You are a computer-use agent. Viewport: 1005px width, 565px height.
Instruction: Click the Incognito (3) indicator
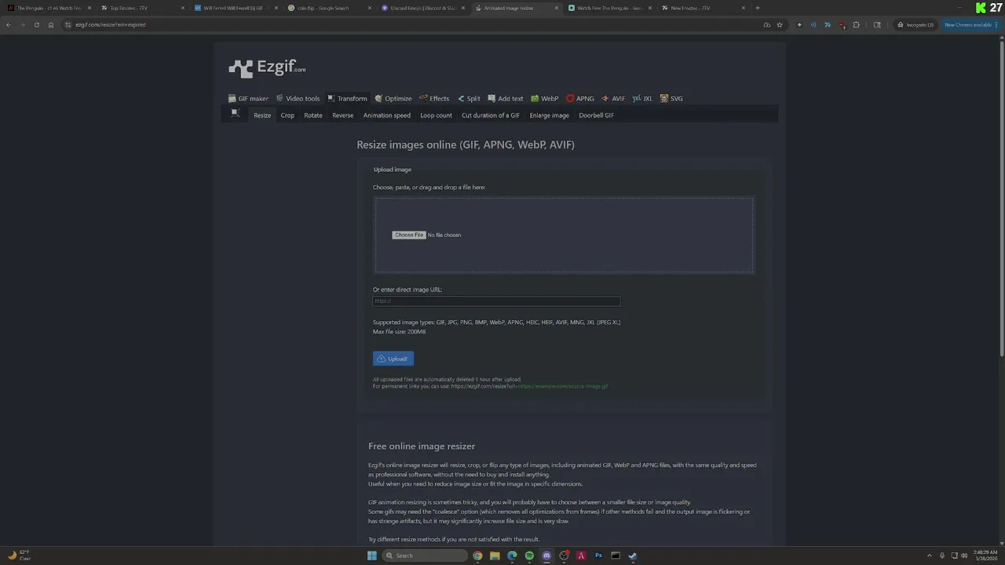[916, 25]
